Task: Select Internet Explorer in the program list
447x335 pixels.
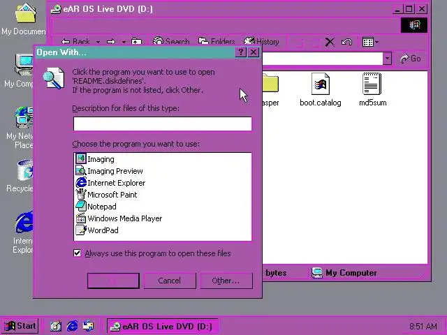Action: (110, 183)
